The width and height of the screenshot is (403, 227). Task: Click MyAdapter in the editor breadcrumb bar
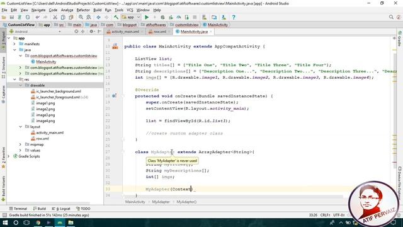[161, 202]
